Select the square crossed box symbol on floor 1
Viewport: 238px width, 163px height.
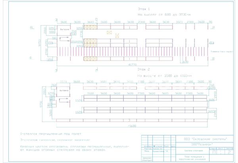[x=117, y=36]
